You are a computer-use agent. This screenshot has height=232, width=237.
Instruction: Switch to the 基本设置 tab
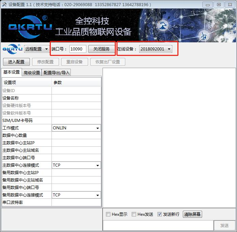(x=12, y=72)
